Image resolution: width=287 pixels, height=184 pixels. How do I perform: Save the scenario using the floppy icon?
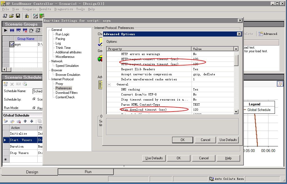[x=18, y=16]
